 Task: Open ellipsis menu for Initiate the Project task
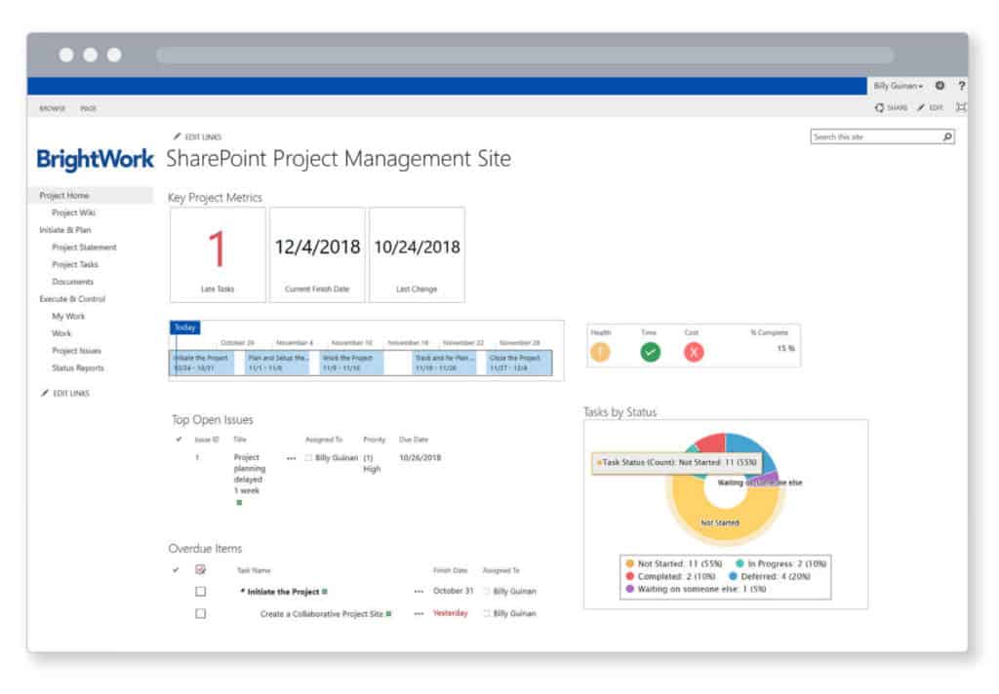tap(419, 592)
